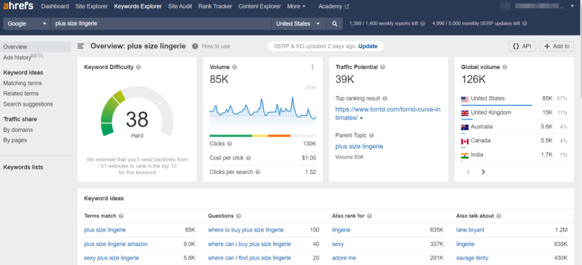Open Site Audit
Screen dimensions: 582x265
[x=180, y=6]
